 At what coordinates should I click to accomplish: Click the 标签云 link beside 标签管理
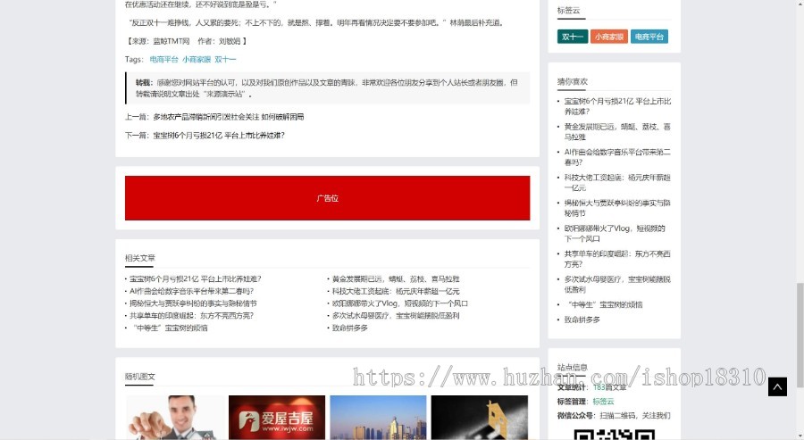pyautogui.click(x=603, y=402)
